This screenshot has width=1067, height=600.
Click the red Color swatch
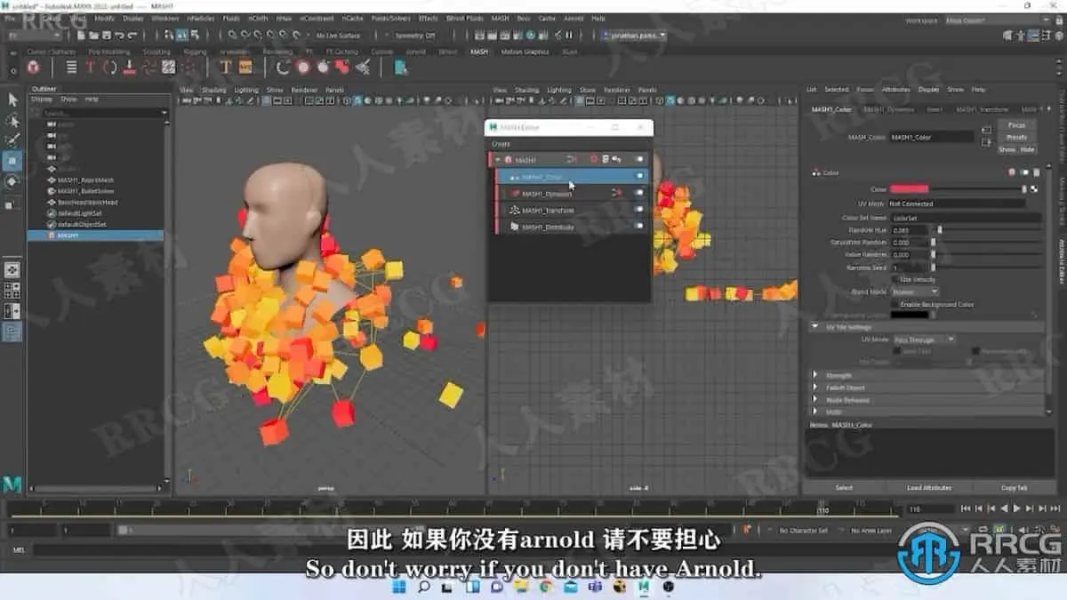(x=910, y=189)
